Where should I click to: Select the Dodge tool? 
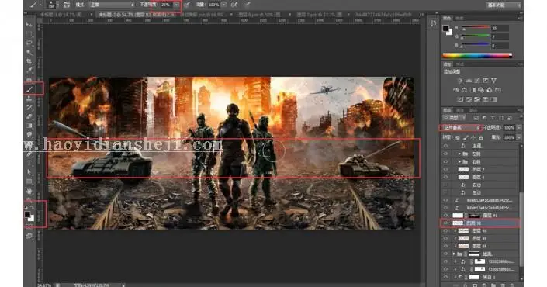click(29, 135)
